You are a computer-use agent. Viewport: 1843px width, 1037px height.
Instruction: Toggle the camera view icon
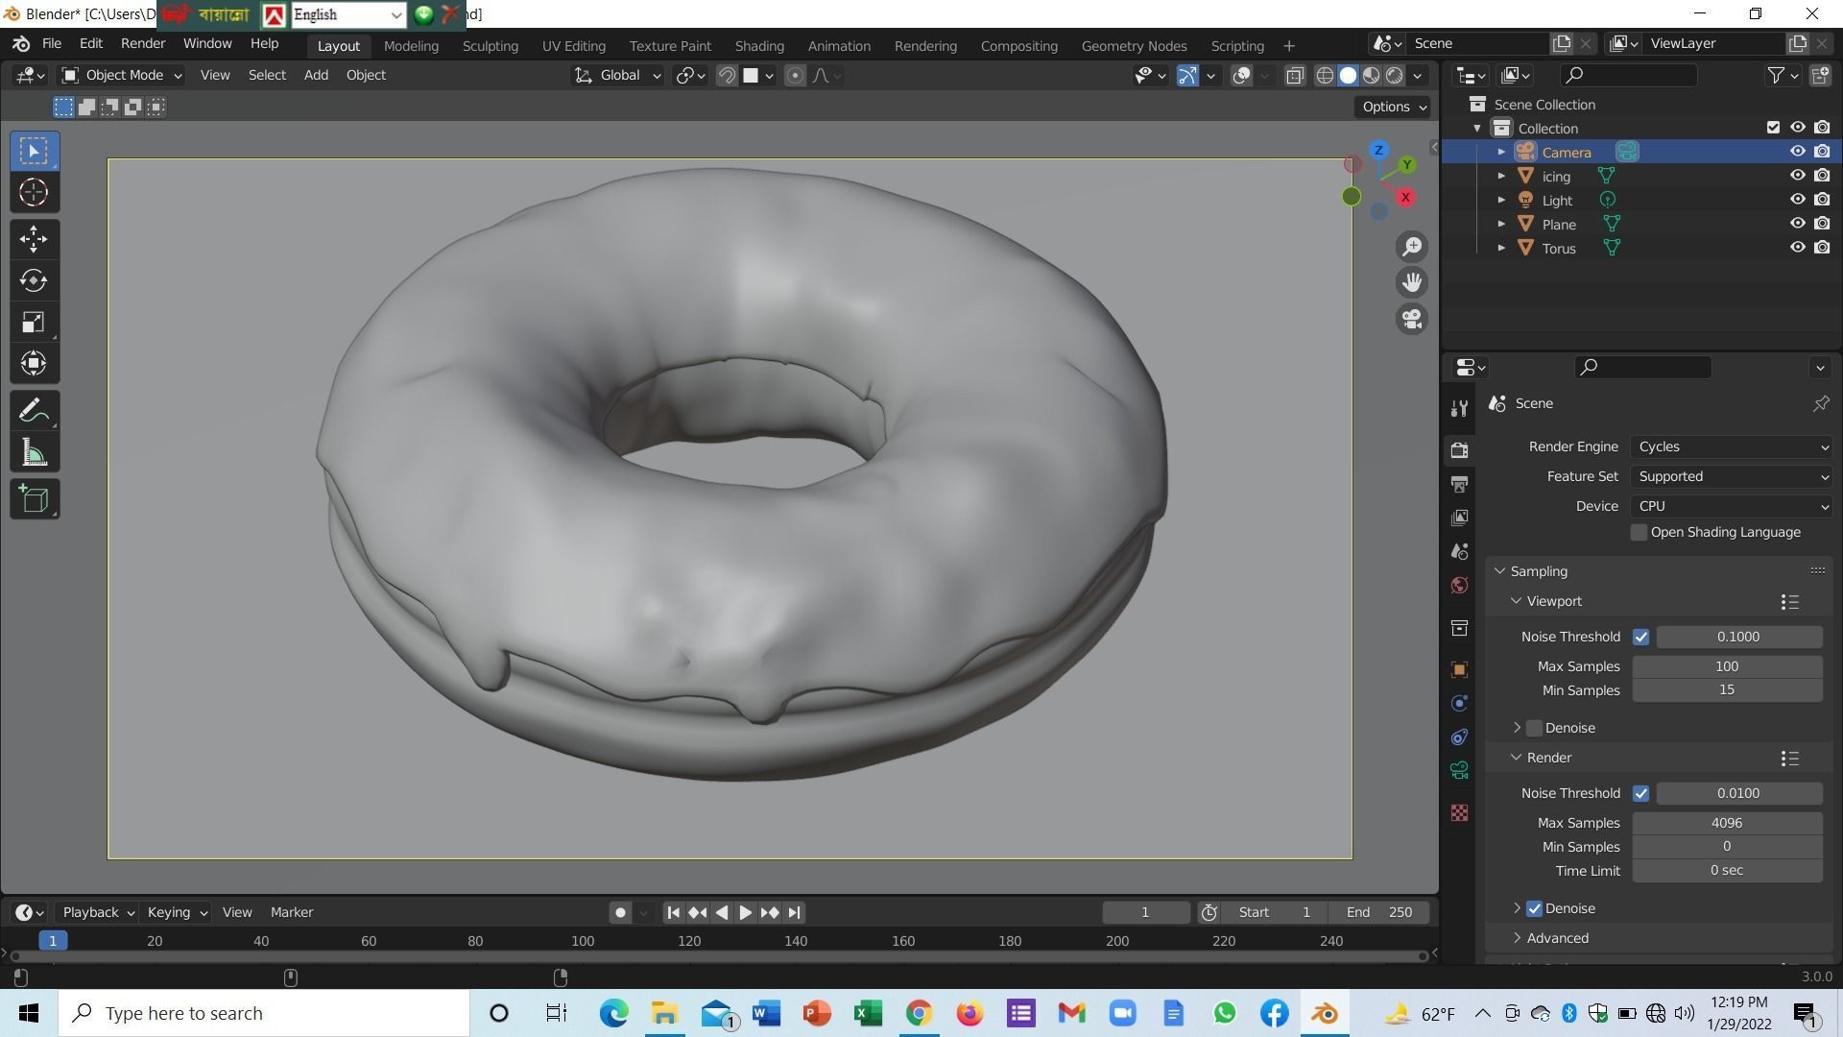click(1412, 319)
